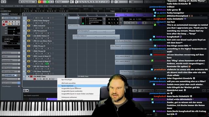The width and height of the screenshot is (209, 117).
Task: Open the Touch automation mode dropdown
Action: pyautogui.click(x=62, y=2)
